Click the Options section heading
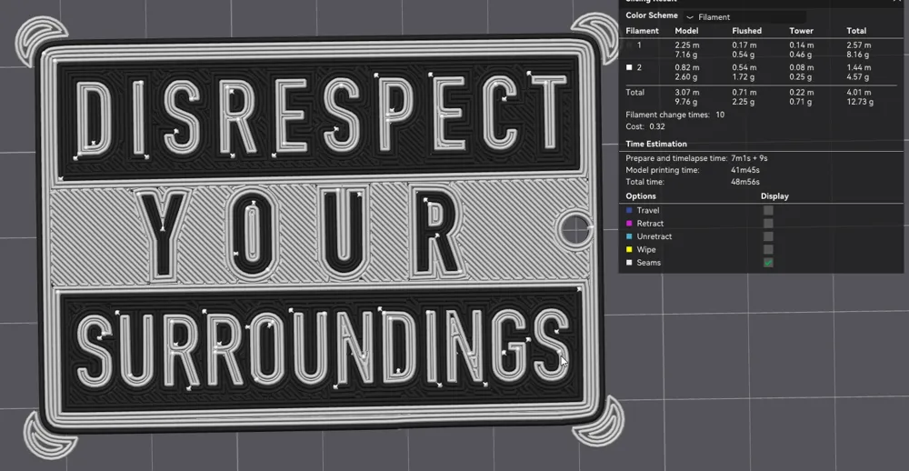The height and width of the screenshot is (471, 909). (x=641, y=196)
